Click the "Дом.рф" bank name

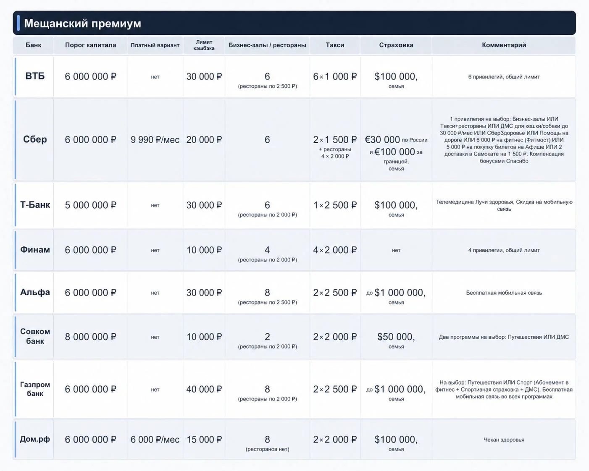[35, 439]
